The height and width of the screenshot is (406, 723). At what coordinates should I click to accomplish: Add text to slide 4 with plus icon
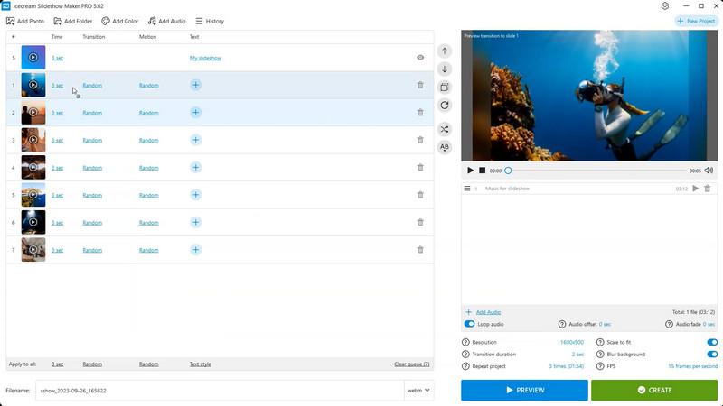click(195, 168)
